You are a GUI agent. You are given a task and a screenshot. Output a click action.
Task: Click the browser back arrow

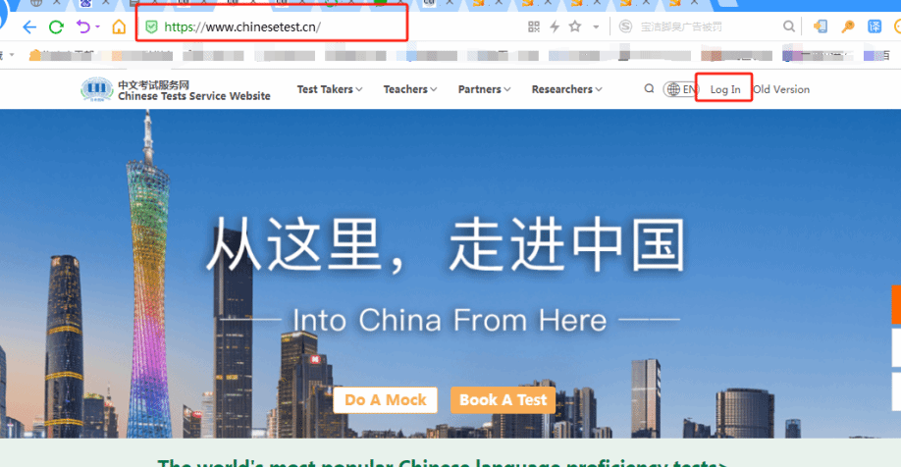(29, 26)
